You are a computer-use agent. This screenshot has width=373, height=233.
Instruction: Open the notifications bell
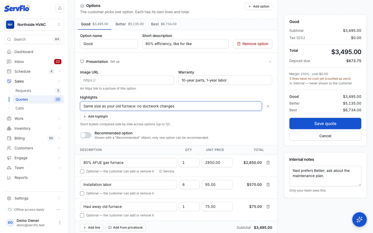click(x=60, y=8)
